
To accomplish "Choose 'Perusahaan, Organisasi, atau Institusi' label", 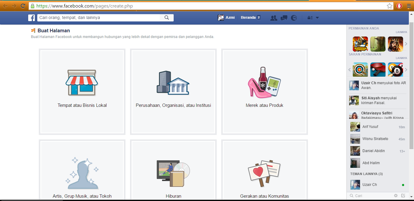I will click(x=173, y=105).
